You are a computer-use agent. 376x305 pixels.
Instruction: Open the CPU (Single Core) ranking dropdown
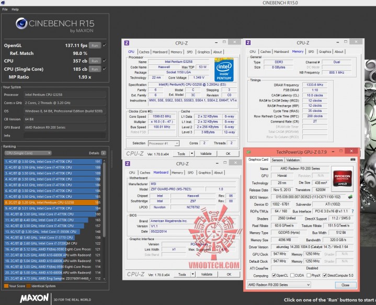click(x=28, y=153)
